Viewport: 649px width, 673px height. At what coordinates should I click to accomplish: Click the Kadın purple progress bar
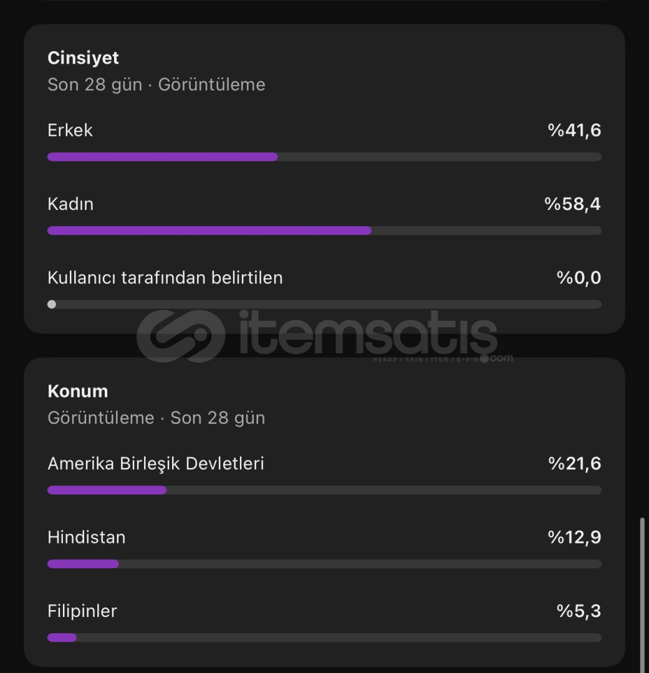tap(209, 231)
